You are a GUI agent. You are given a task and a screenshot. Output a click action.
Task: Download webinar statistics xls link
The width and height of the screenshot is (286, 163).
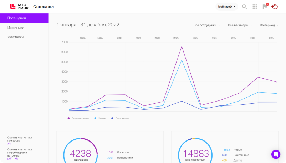[x=16, y=159]
